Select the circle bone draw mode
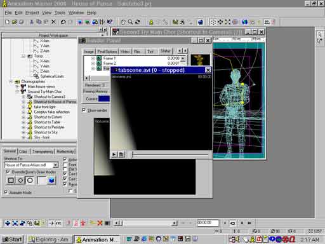 pyautogui.click(x=30, y=180)
